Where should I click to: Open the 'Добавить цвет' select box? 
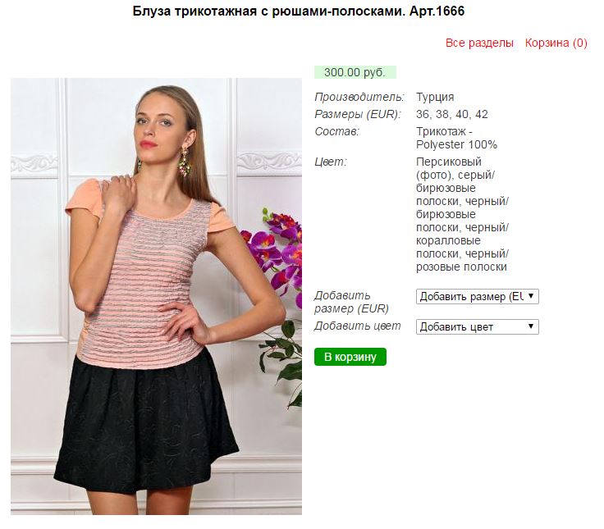tap(478, 327)
